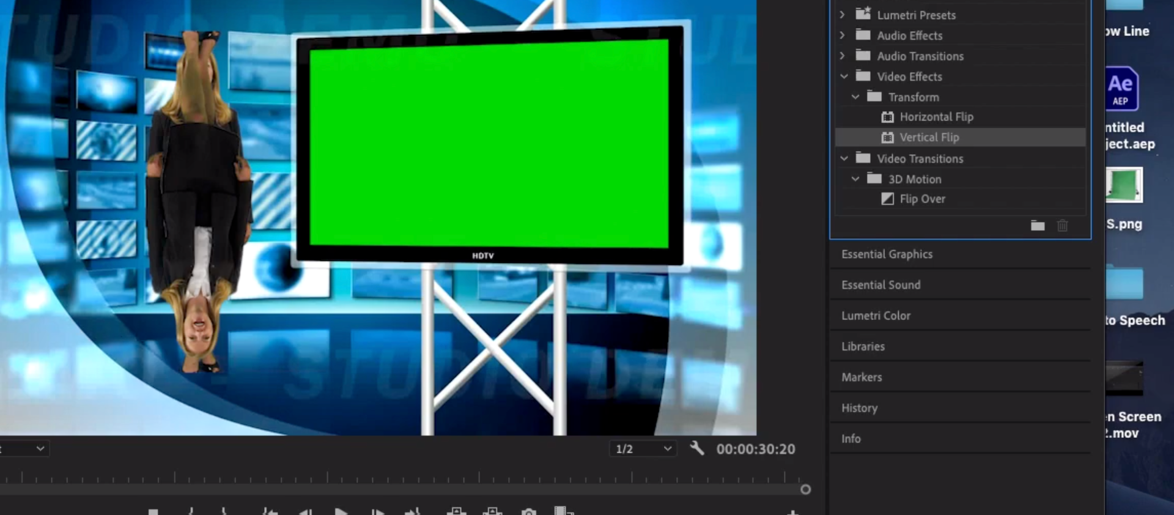This screenshot has width=1174, height=515.
Task: Click the green HDTV screen in preview
Action: pos(489,144)
